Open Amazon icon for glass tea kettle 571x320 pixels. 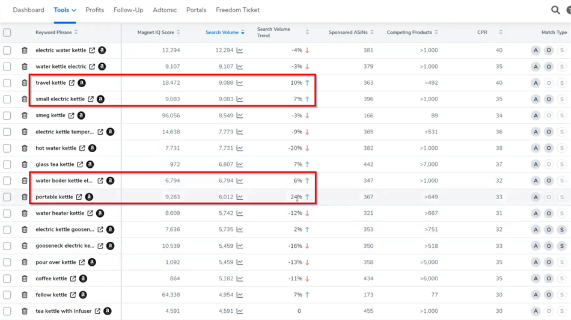coord(90,164)
